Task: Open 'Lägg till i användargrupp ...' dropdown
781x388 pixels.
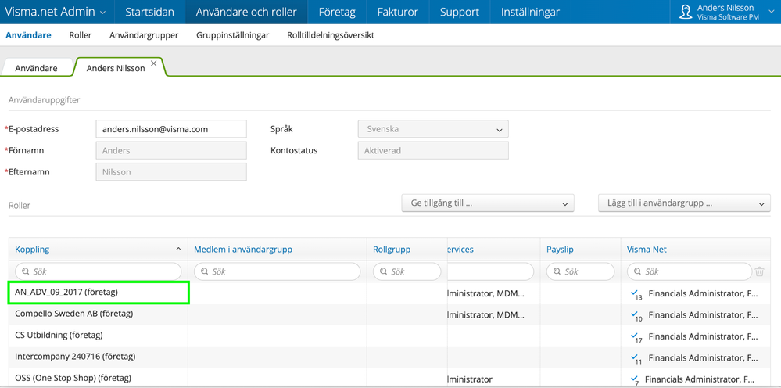Action: (x=684, y=203)
